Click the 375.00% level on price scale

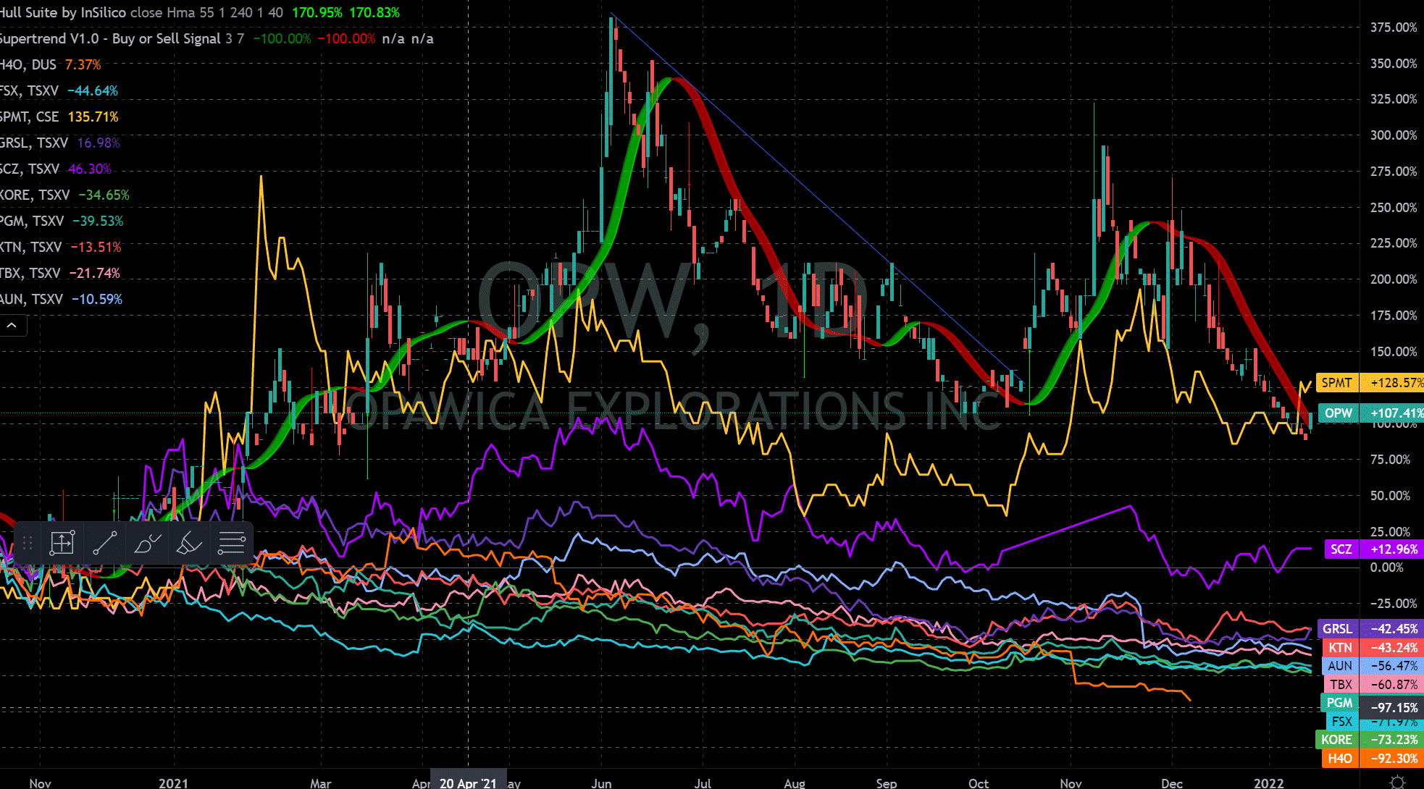click(x=1393, y=28)
